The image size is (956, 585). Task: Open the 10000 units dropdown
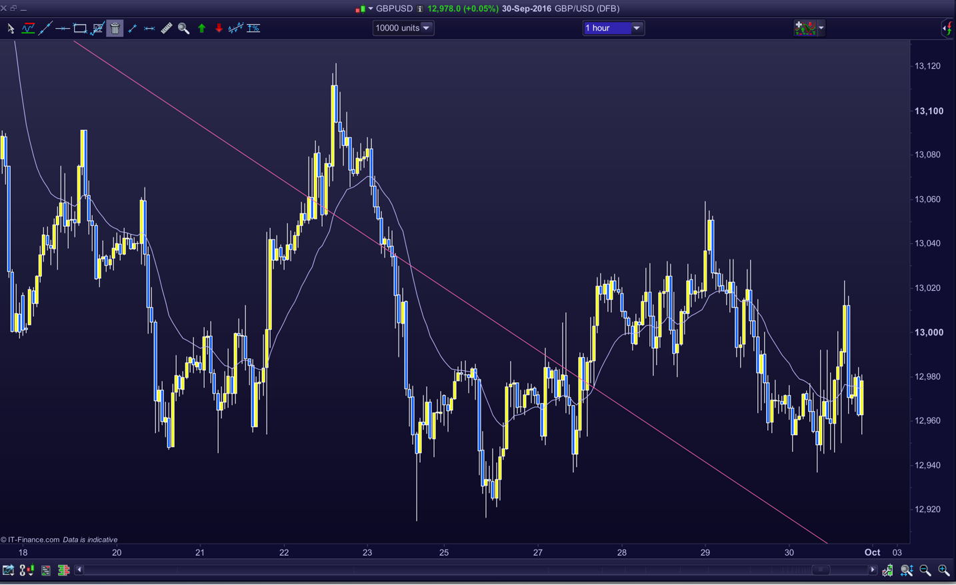(426, 28)
